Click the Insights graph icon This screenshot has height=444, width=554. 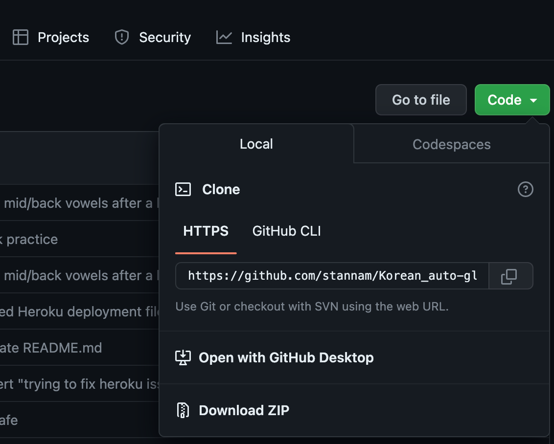coord(224,38)
